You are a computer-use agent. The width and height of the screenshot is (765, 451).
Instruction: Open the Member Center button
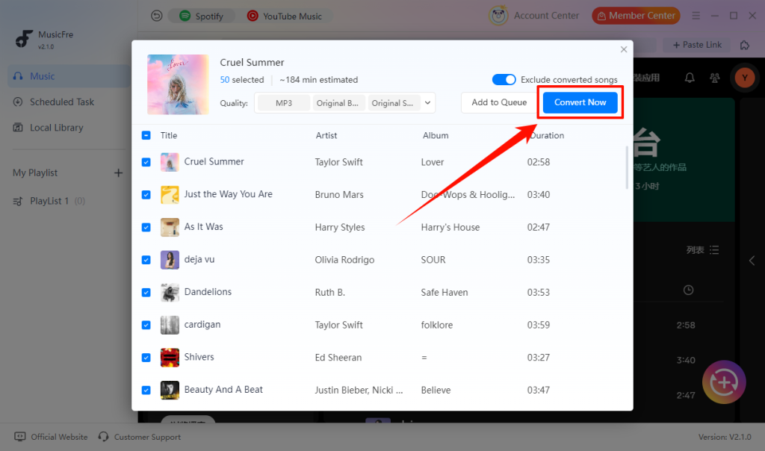coord(636,16)
